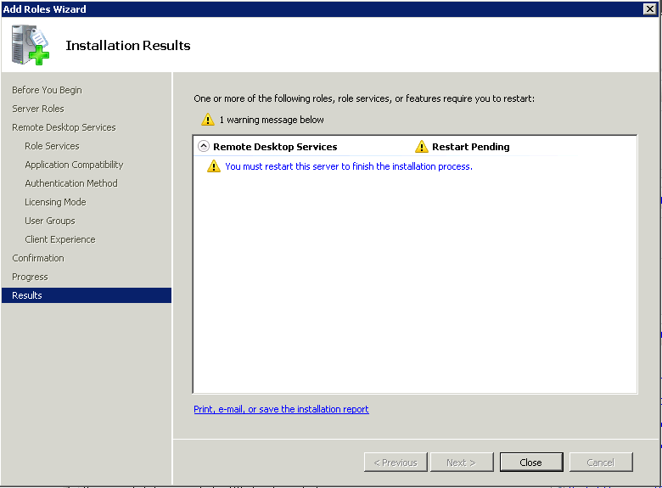Select the Before You Begin step
This screenshot has height=488, width=662.
47,90
